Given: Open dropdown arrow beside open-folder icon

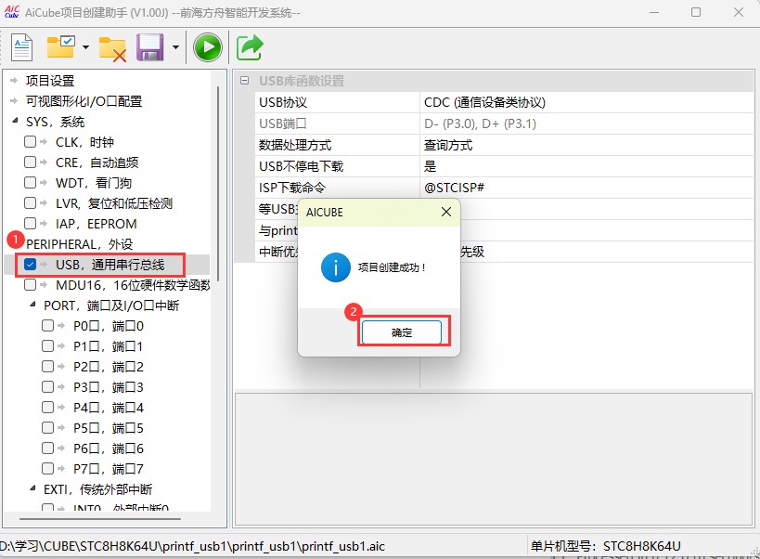Looking at the screenshot, I should (x=85, y=47).
